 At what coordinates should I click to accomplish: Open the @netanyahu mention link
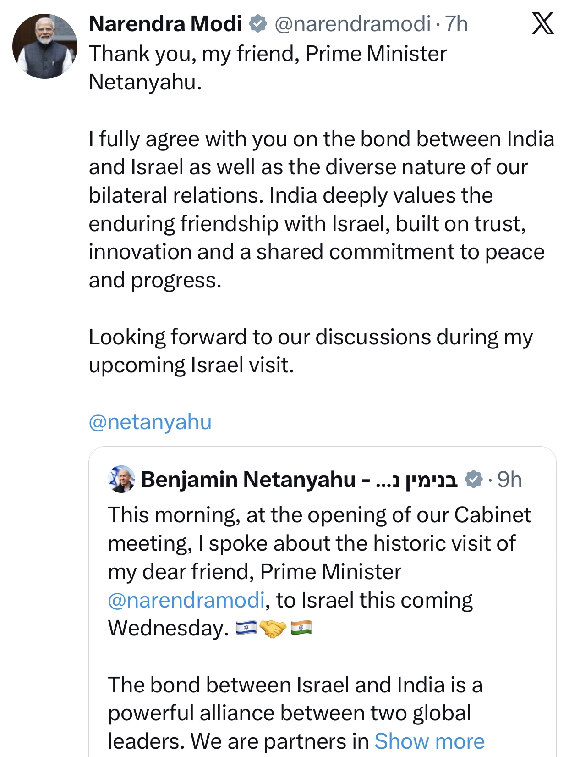tap(150, 422)
